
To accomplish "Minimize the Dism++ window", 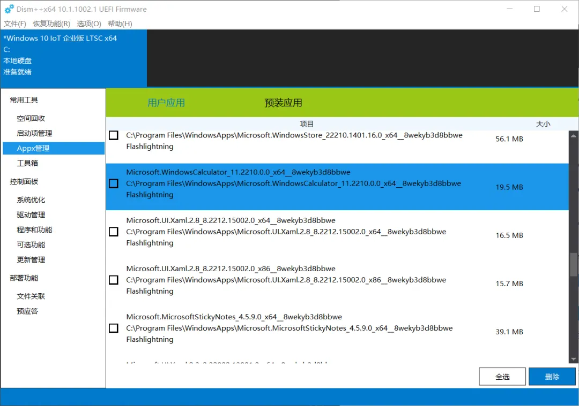I will tap(510, 9).
